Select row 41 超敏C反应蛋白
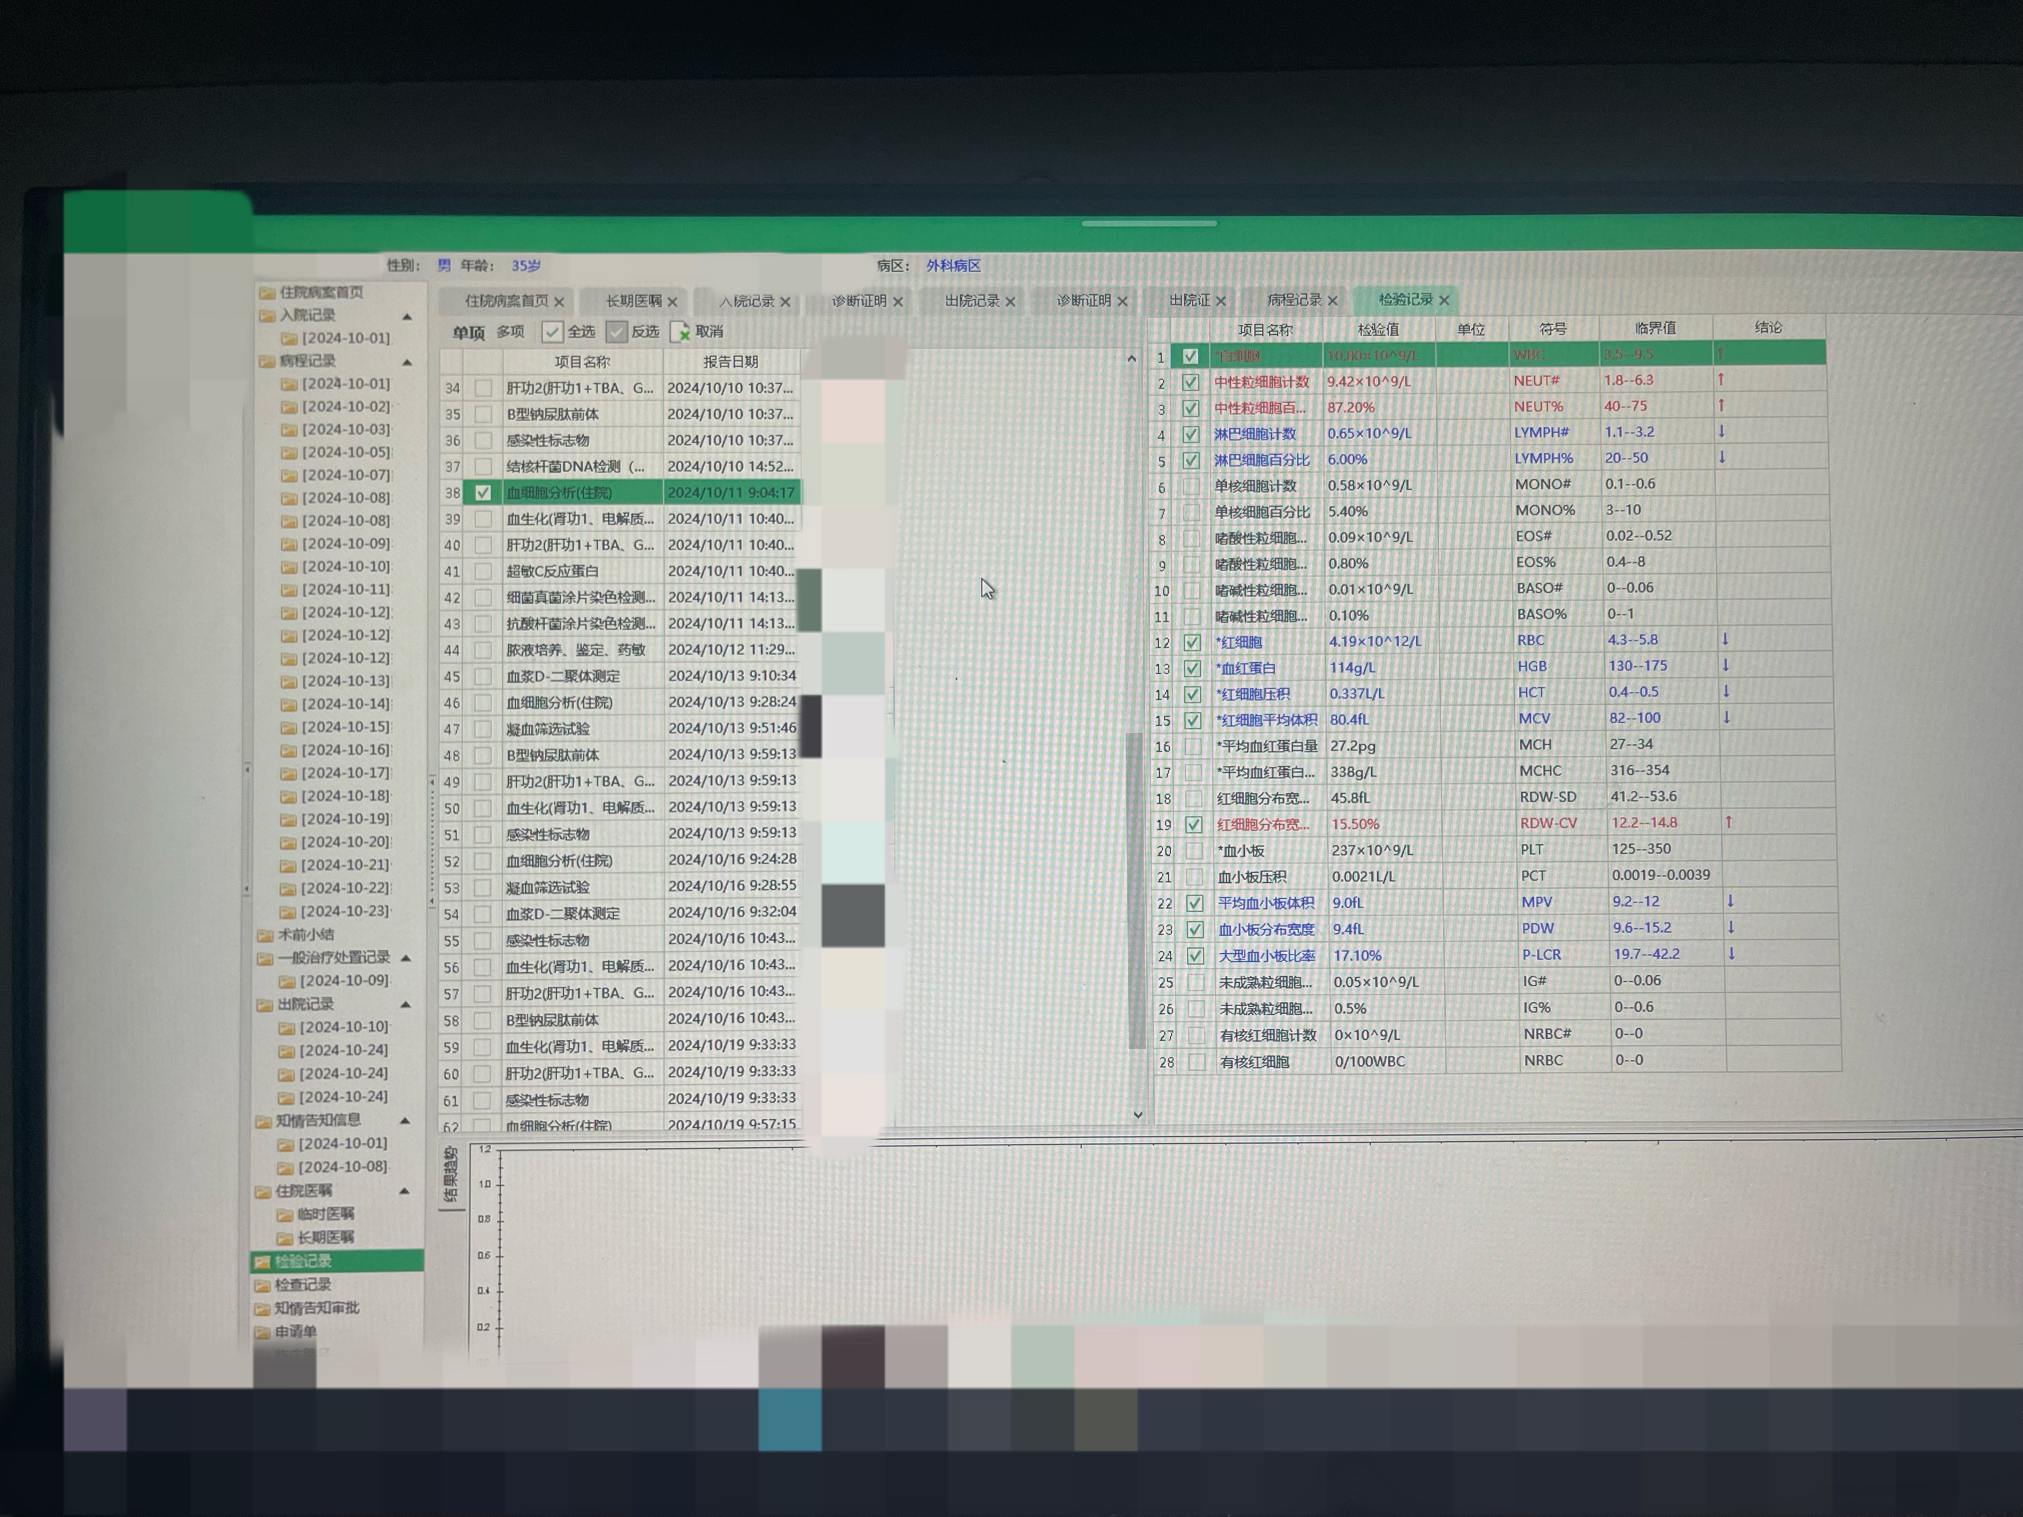 point(620,571)
